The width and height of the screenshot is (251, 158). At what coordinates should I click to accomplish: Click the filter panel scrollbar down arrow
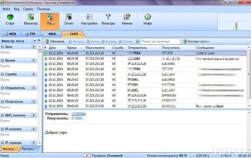pos(40,143)
